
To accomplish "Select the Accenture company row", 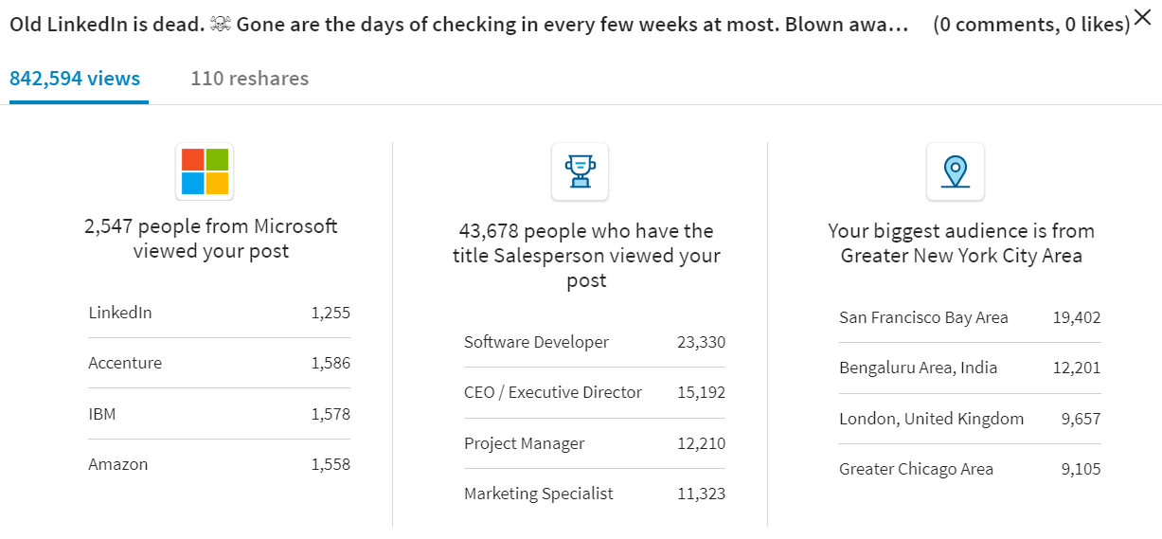I will tap(219, 363).
